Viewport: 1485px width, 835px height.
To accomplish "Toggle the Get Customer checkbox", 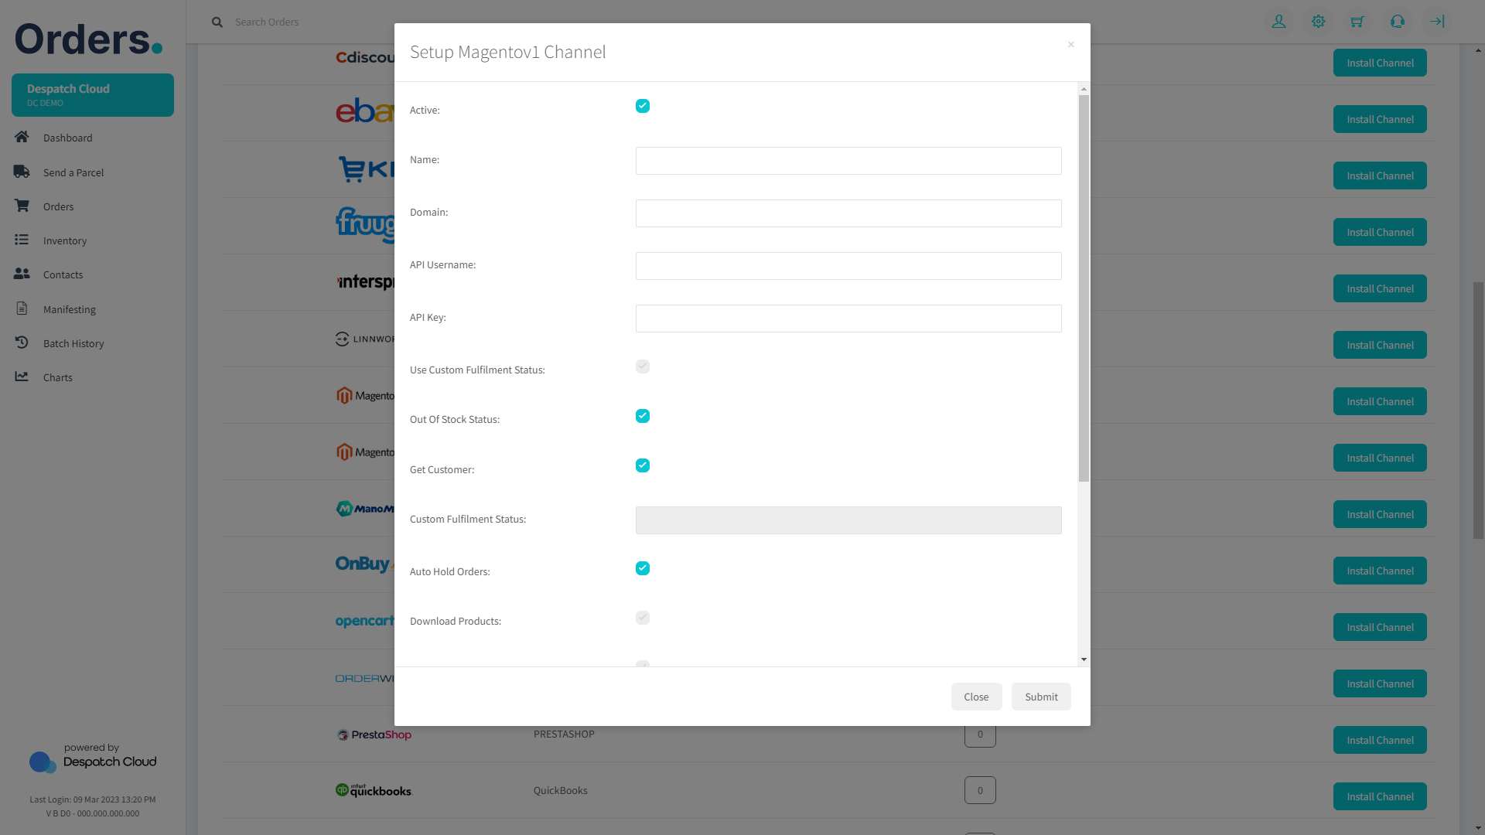I will click(643, 465).
